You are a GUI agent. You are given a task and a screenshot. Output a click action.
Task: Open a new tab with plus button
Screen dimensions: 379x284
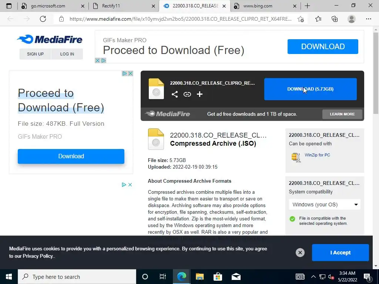308,6
